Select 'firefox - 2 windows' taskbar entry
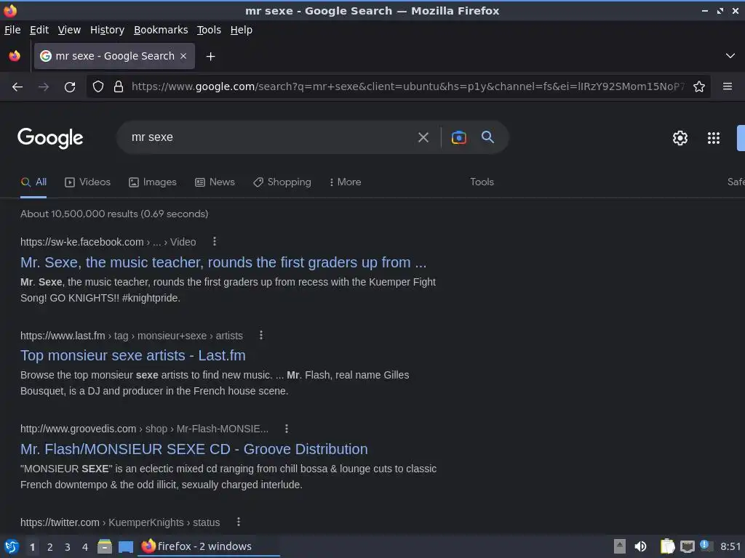The image size is (745, 558). click(208, 546)
